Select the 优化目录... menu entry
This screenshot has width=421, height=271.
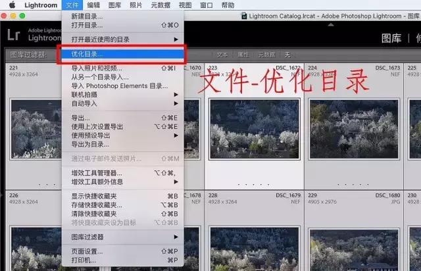(123, 54)
